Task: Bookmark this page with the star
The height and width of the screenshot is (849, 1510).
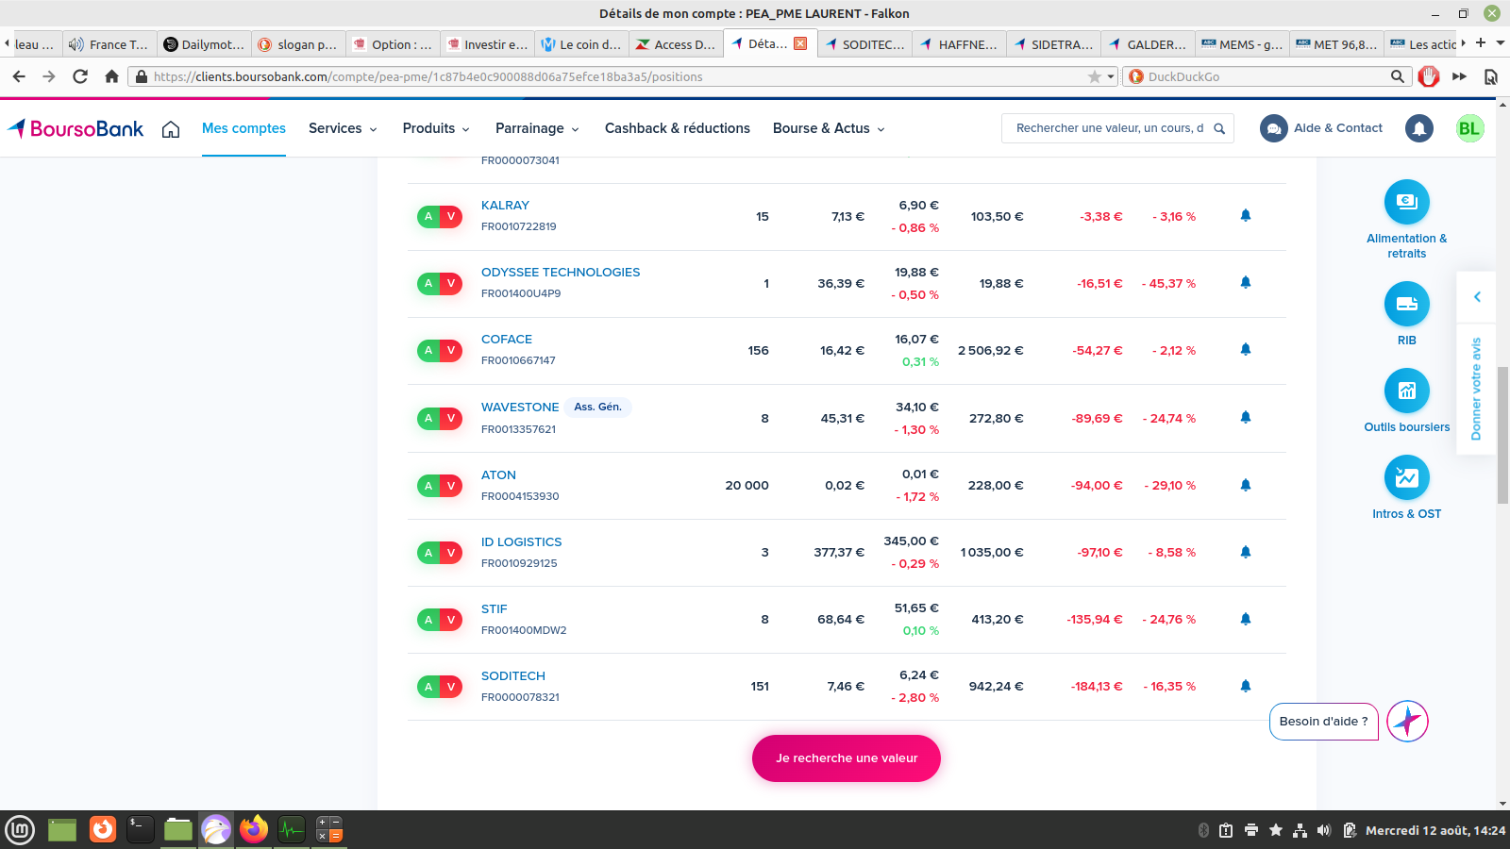Action: (x=1095, y=76)
